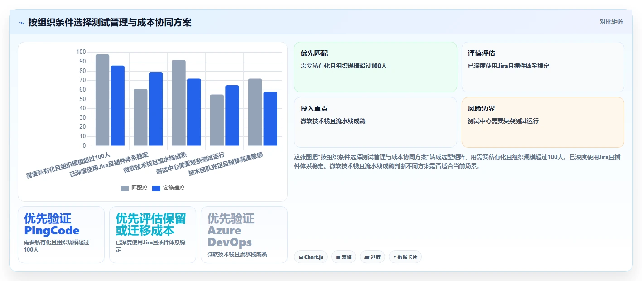Click axis label 测试中心需要复杂测试运行
This screenshot has width=642, height=281.
[x=190, y=163]
